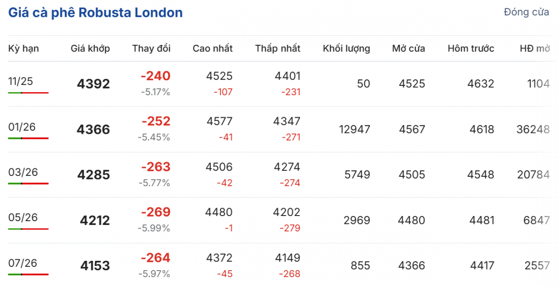
Task: Click the Cao nhất column header
Action: 212,48
